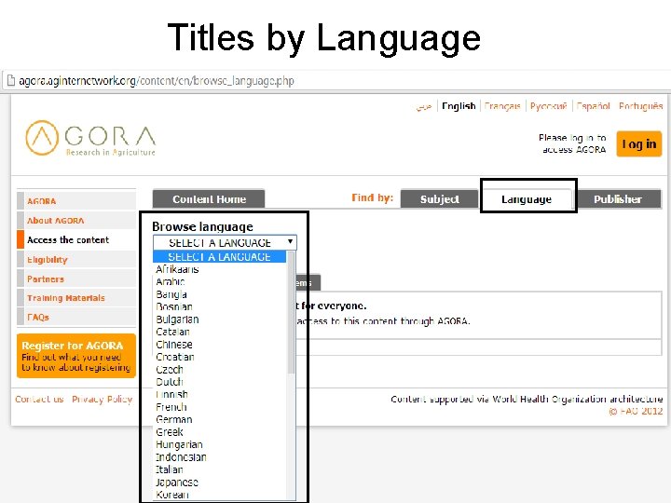Switch site language to Arabic

424,106
